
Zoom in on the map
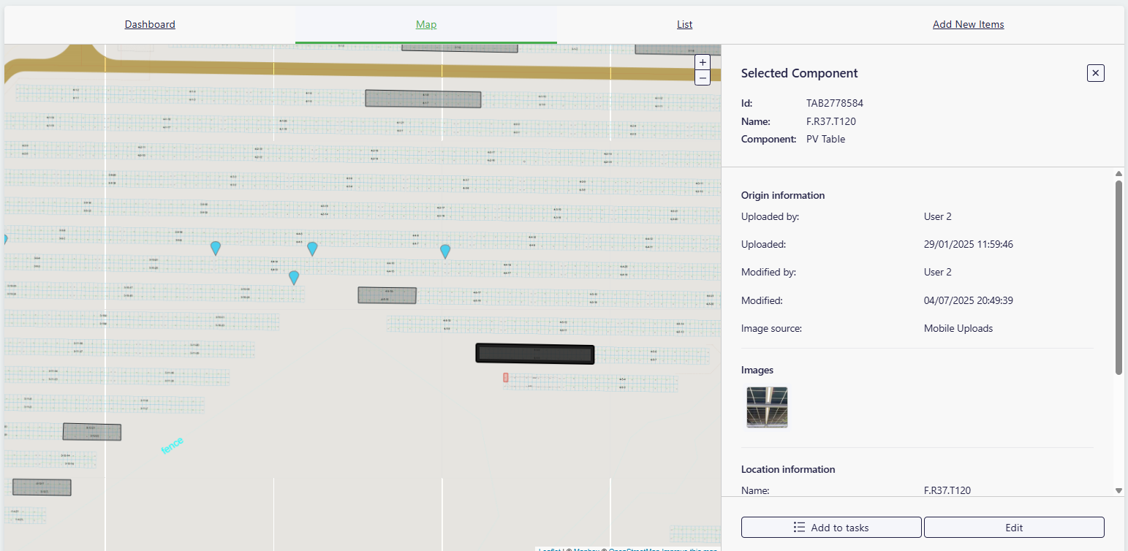click(x=703, y=63)
